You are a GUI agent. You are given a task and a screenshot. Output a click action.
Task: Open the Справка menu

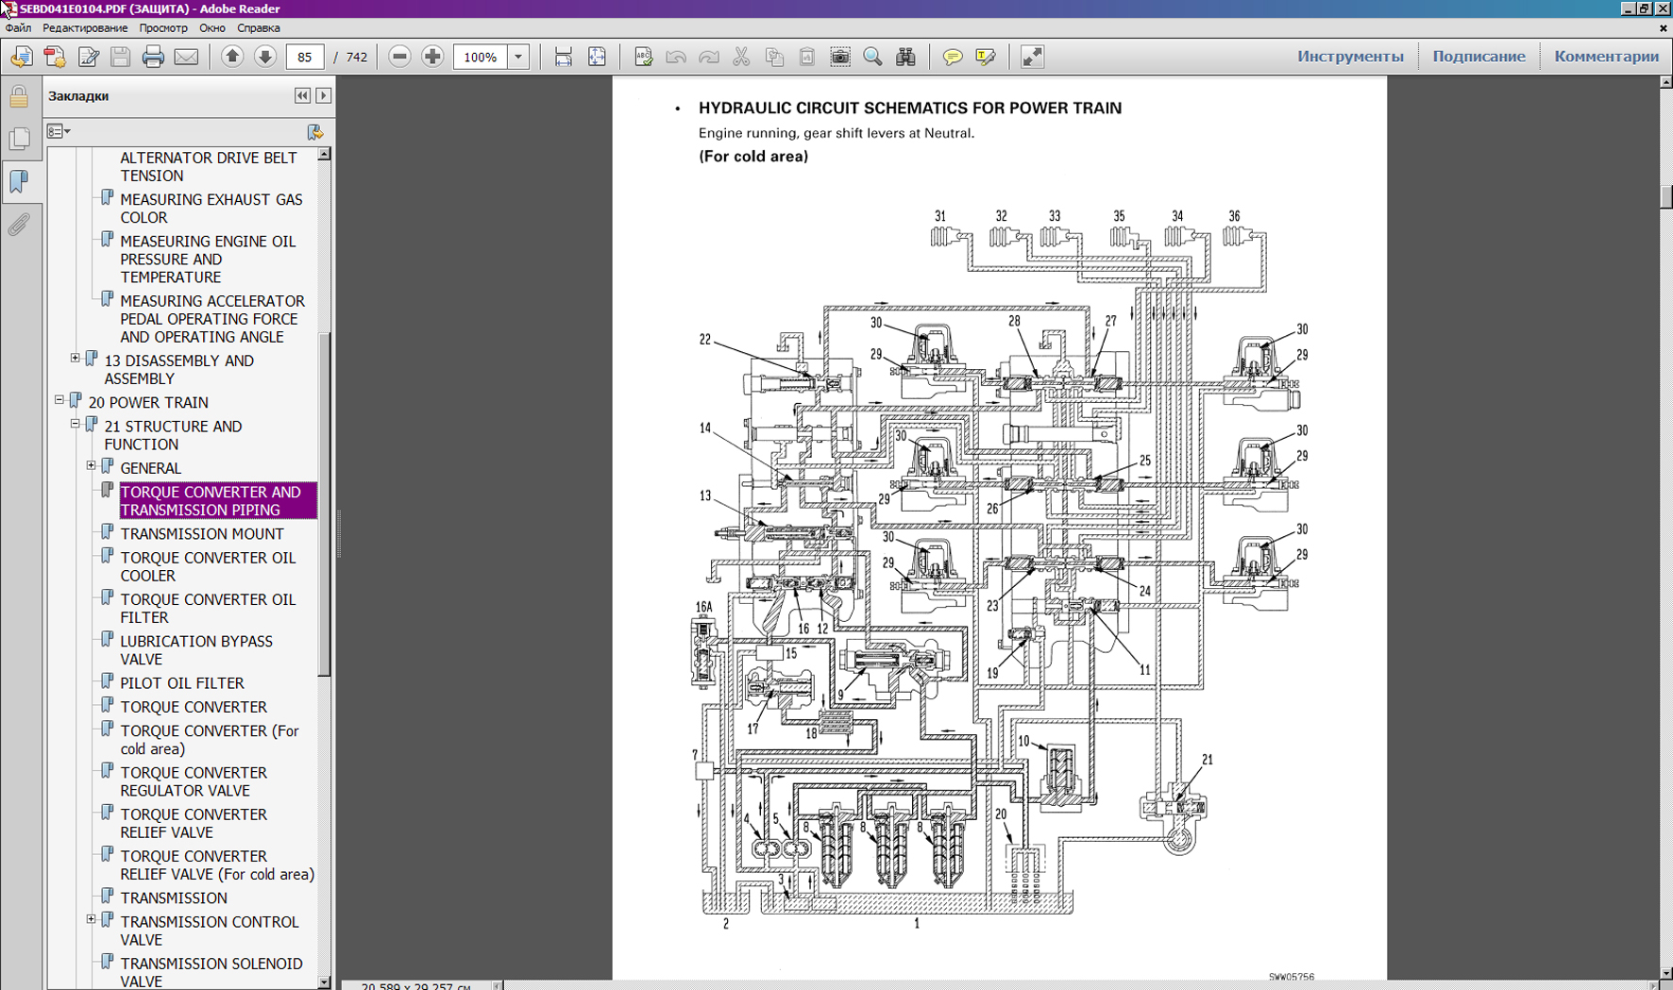[x=258, y=28]
